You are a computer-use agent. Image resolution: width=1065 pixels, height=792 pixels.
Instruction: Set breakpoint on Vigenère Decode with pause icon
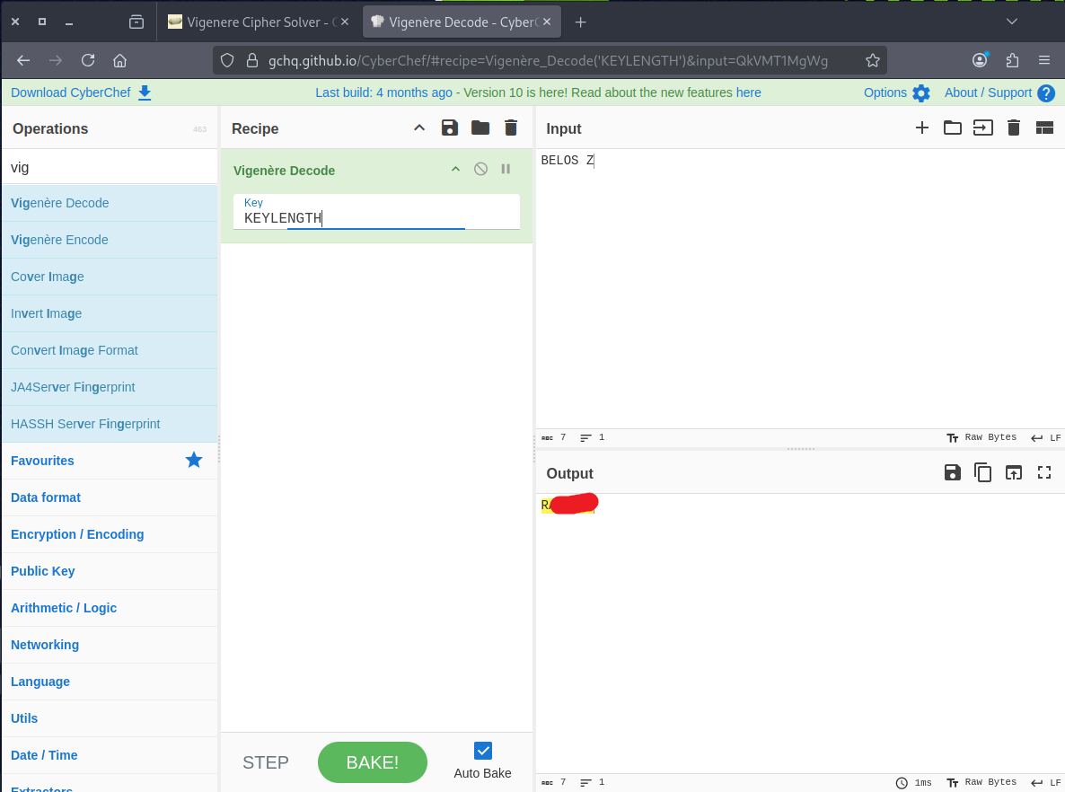(506, 170)
